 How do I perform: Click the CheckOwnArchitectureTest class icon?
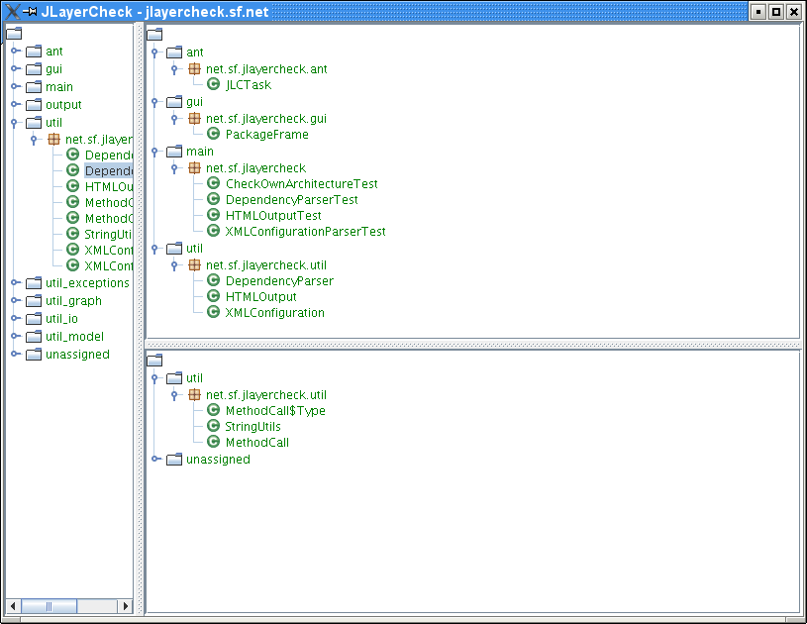[214, 183]
